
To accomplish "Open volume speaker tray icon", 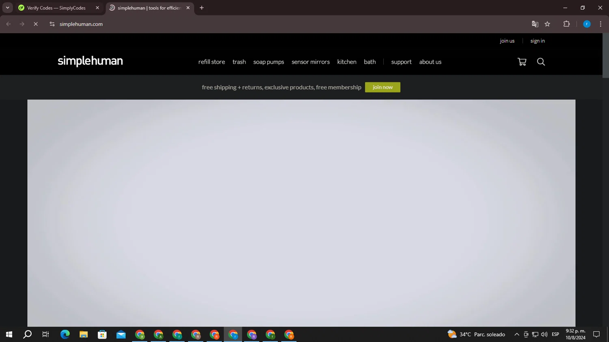I will [544, 334].
